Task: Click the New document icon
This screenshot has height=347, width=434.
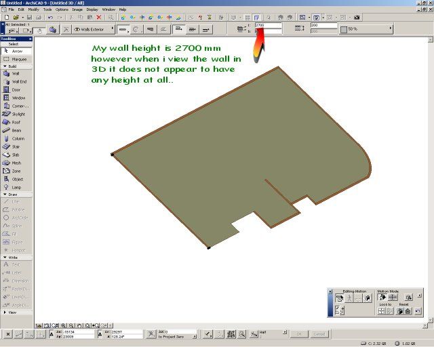Action: click(7, 18)
